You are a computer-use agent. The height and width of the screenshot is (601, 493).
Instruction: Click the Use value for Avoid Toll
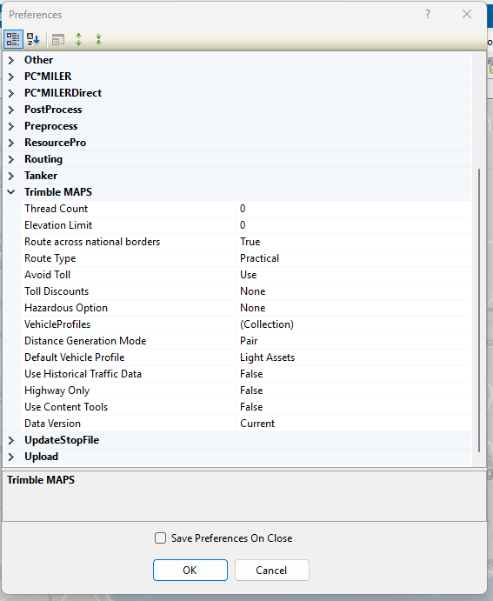355,275
